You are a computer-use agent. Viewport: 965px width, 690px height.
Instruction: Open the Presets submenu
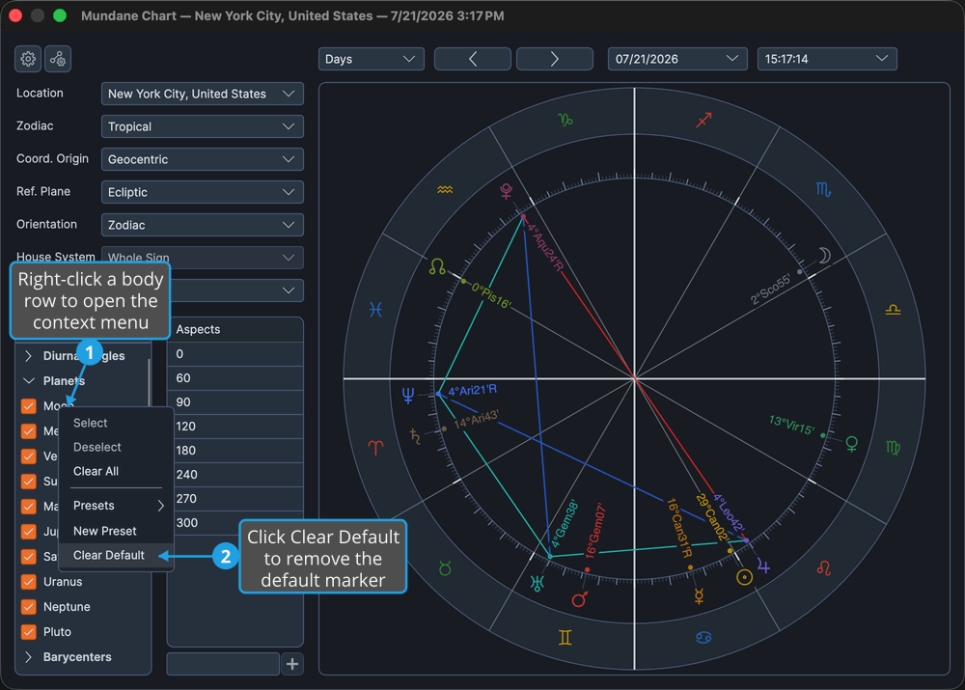click(x=116, y=506)
